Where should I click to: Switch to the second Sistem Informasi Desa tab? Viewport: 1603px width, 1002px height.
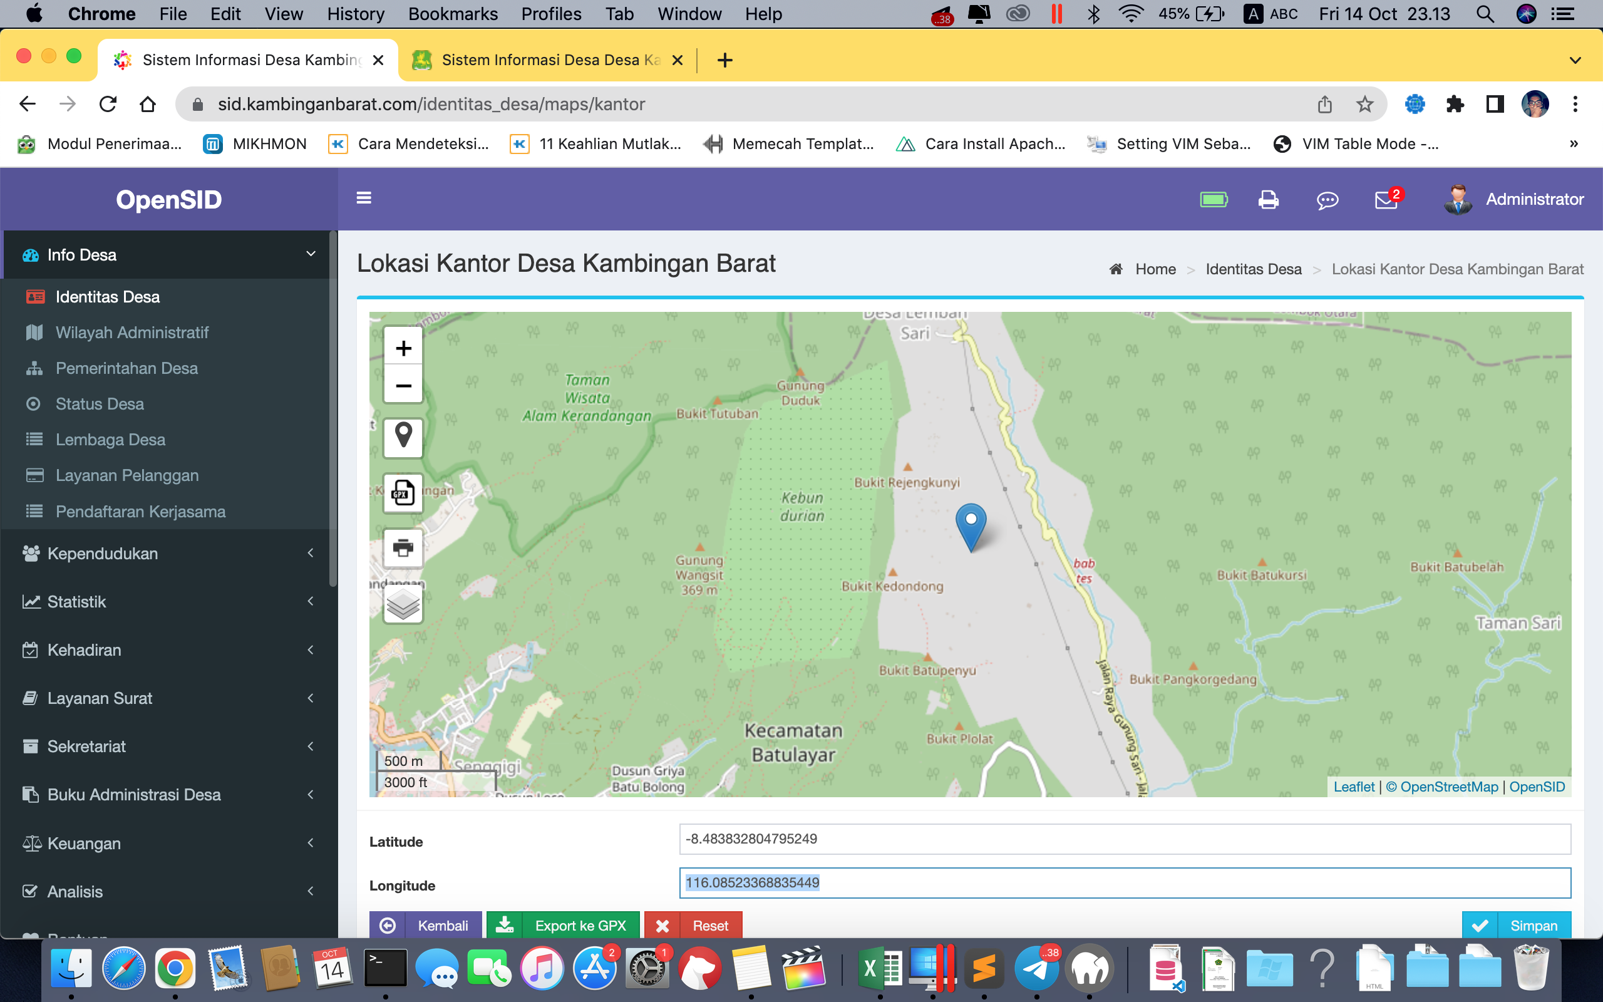549,60
